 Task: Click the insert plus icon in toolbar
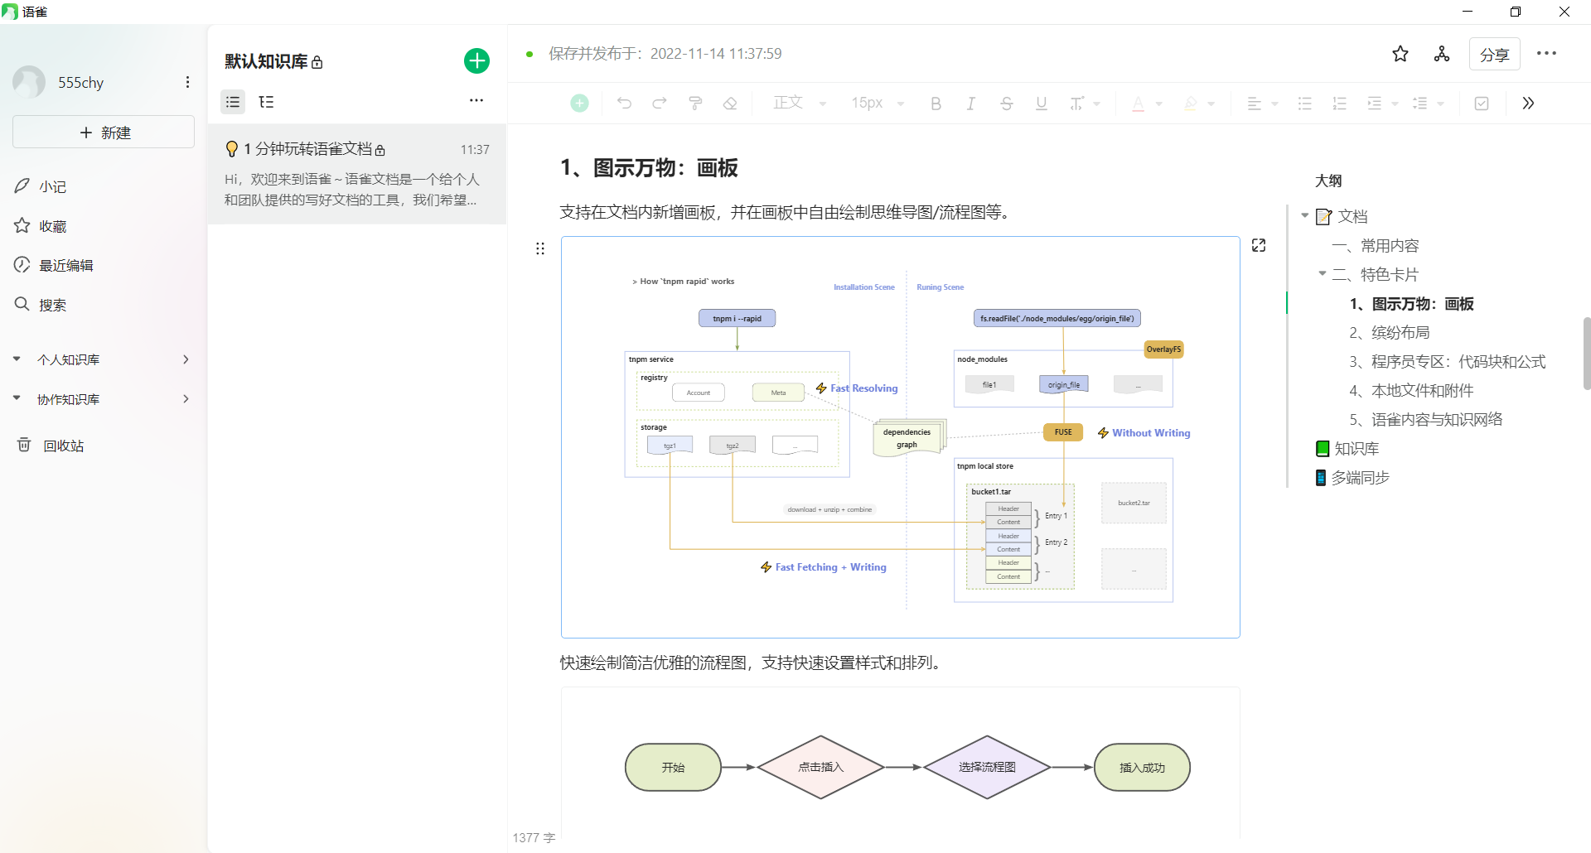coord(579,103)
